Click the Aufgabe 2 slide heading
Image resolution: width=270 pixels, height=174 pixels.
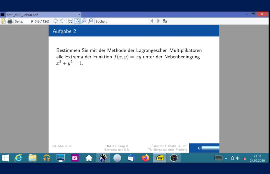pyautogui.click(x=64, y=31)
